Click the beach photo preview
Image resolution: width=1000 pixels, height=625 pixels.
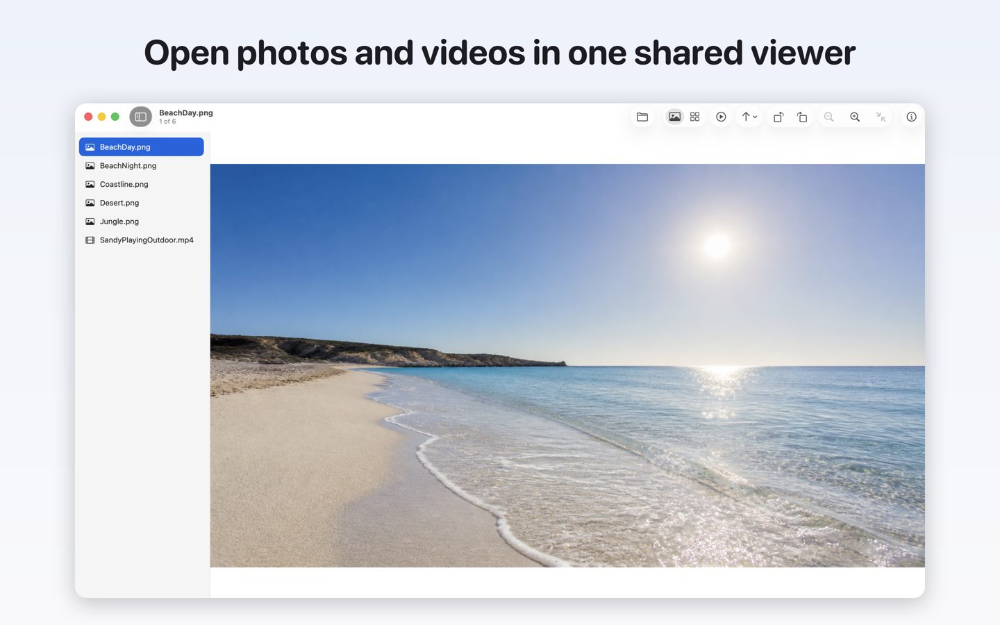[567, 365]
